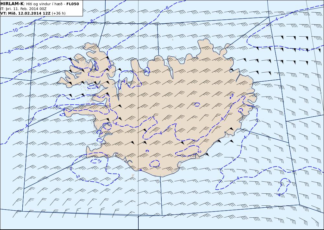The image size is (324, 230).
Task: Click the -10 isotherm contour label
Action: tap(15, 30)
